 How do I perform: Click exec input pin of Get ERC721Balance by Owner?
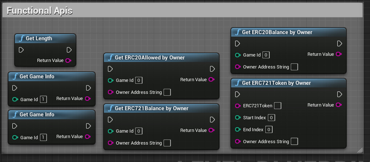click(110, 120)
